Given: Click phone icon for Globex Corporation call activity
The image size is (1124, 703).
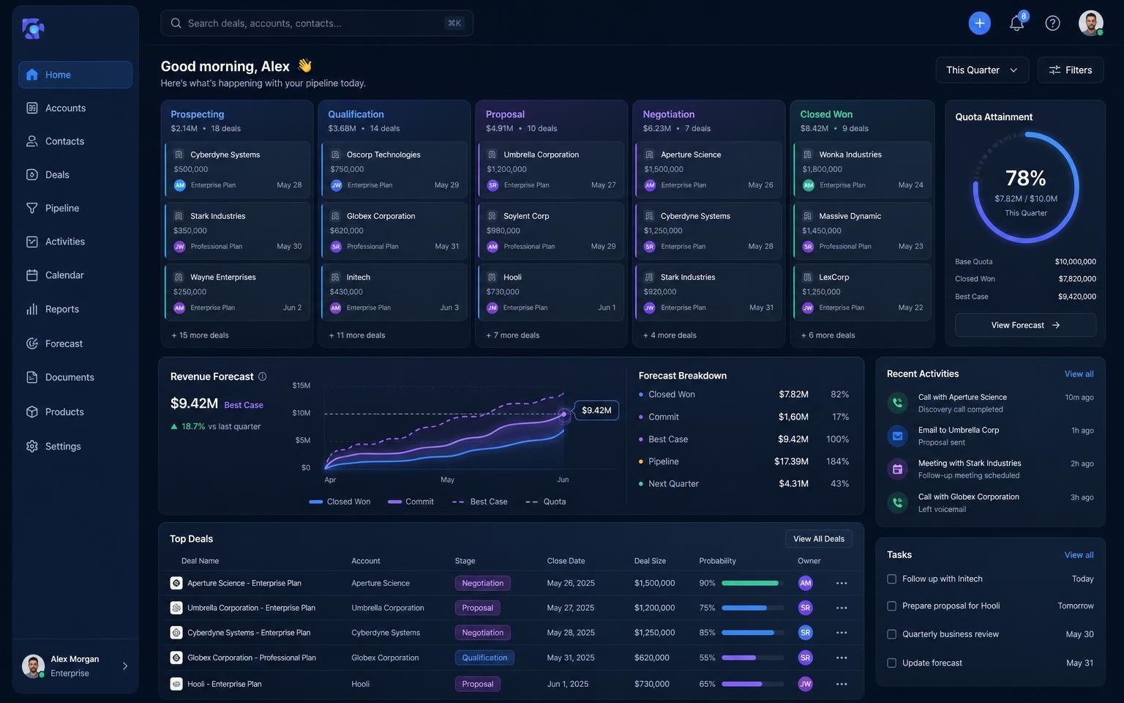Looking at the screenshot, I should pos(897,502).
